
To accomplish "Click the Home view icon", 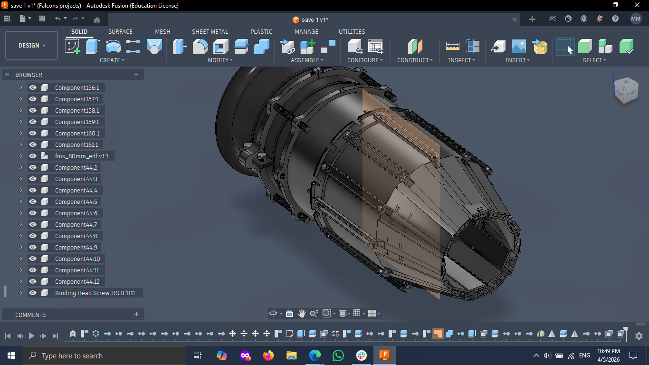I will pos(97,20).
